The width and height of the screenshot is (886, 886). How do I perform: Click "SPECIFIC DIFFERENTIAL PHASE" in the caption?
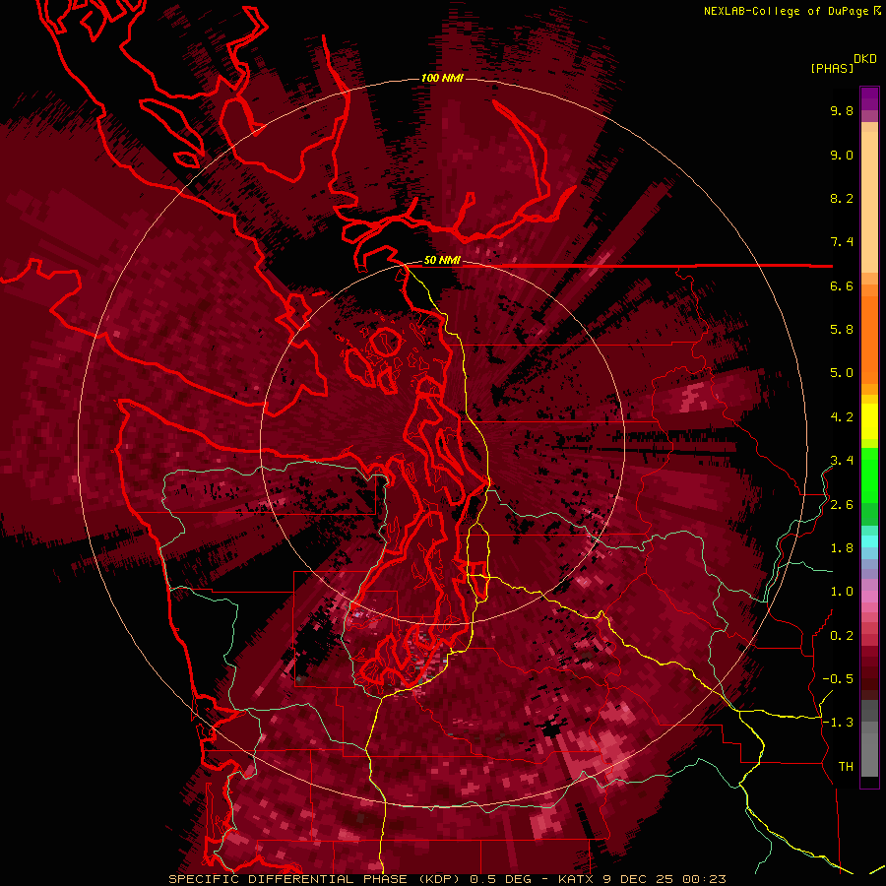287,879
